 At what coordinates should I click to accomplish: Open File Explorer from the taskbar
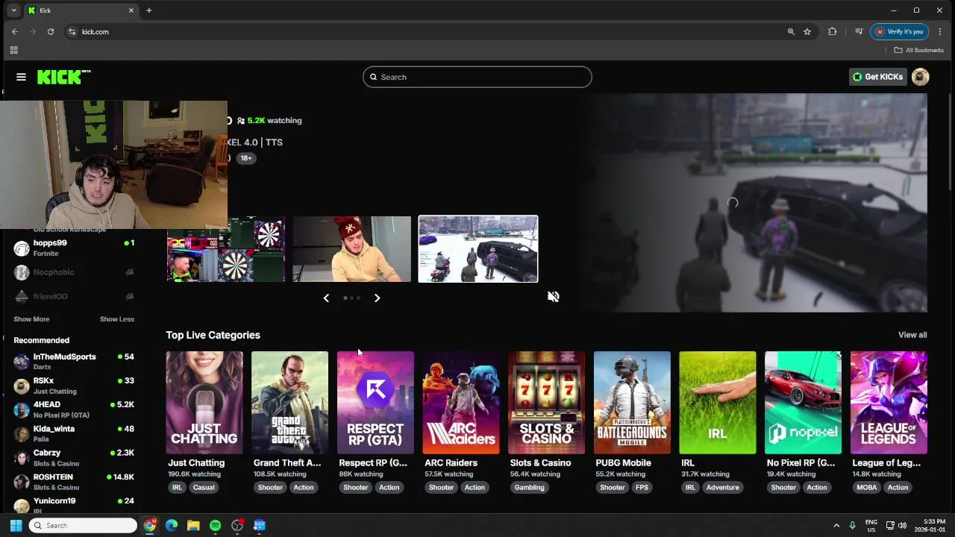(193, 526)
